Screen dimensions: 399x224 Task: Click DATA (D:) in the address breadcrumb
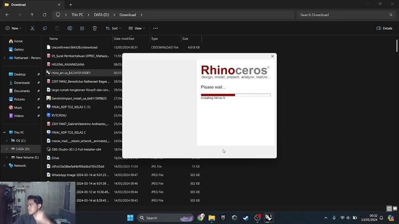pos(101,15)
